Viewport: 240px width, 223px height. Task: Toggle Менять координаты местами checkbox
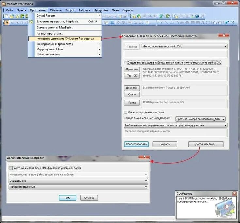tap(125, 112)
